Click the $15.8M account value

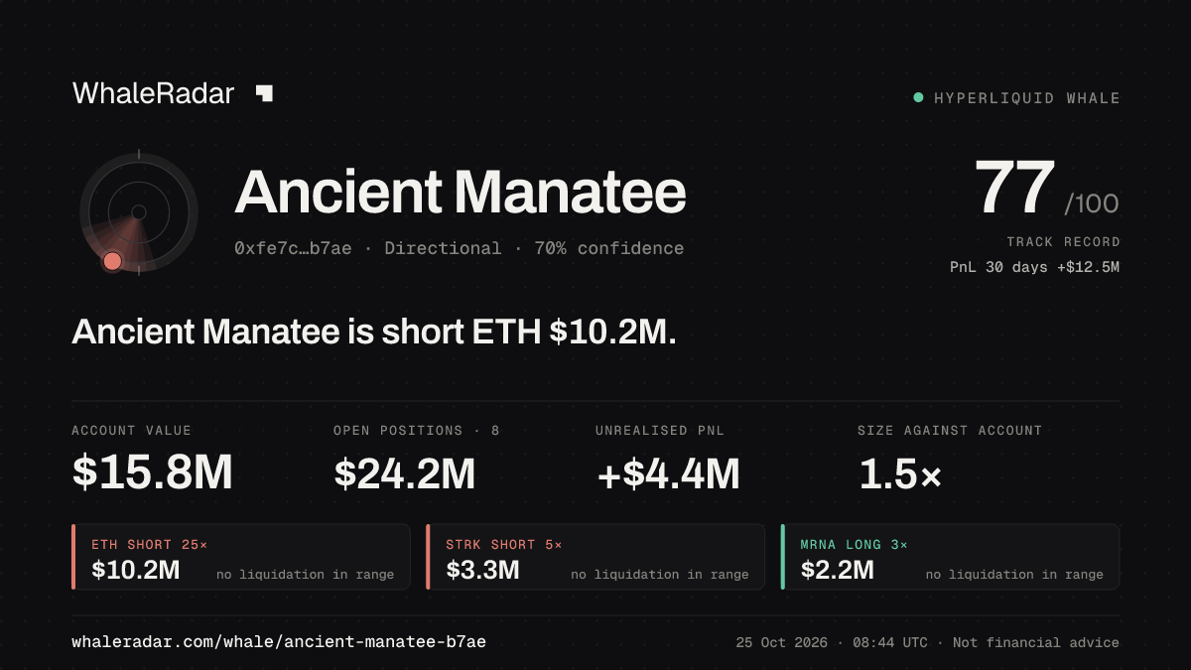pos(152,473)
